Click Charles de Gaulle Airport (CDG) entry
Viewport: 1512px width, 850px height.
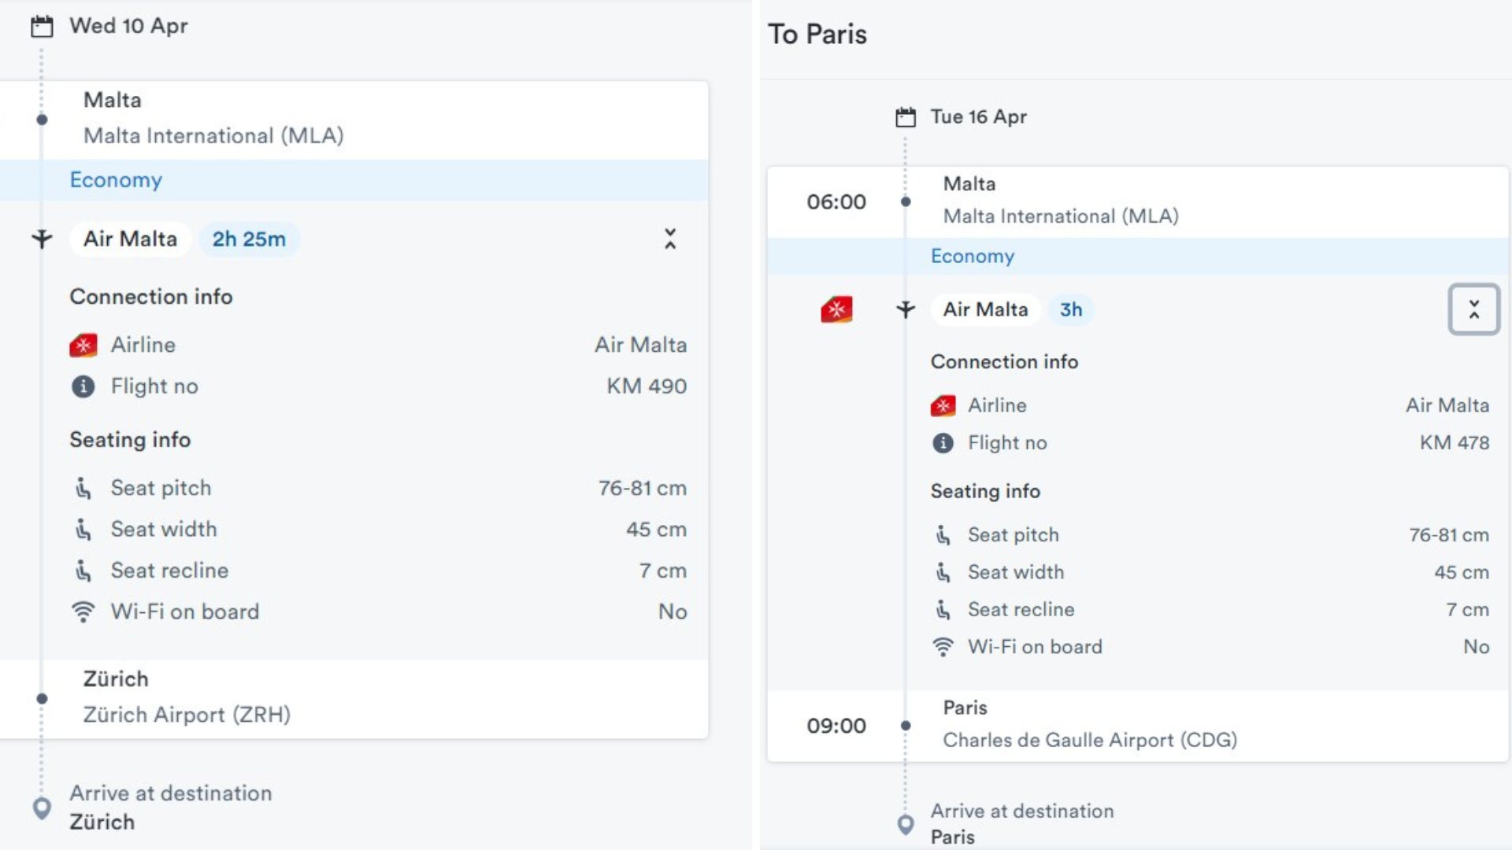point(1090,740)
